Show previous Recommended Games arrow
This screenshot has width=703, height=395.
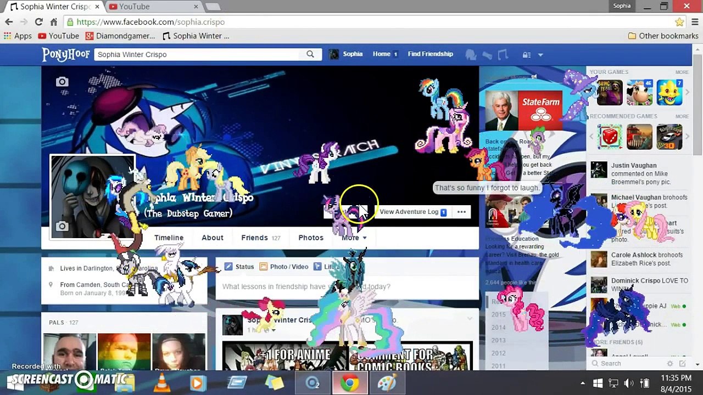[592, 137]
